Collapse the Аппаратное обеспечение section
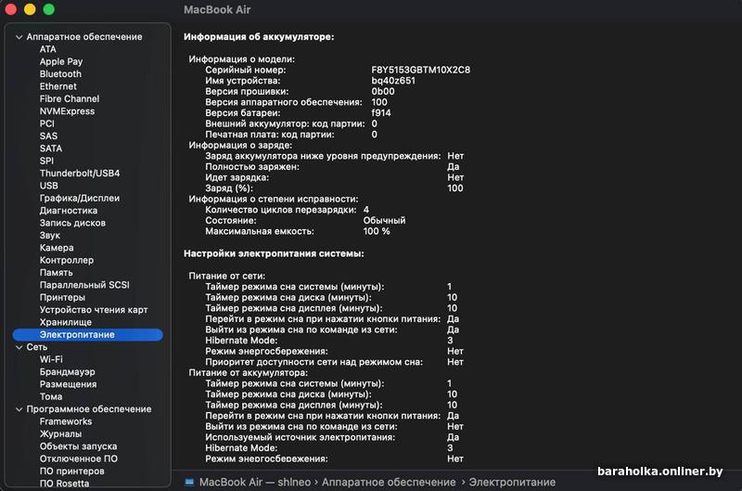Image resolution: width=742 pixels, height=491 pixels. [19, 37]
